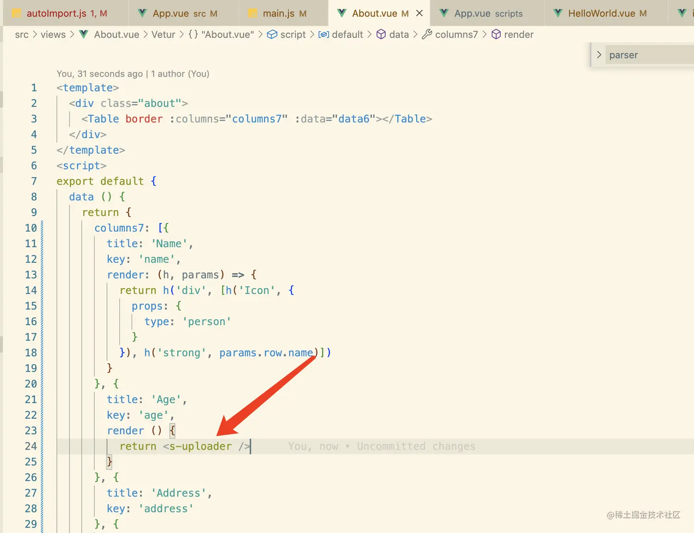Click the script symbol icon in breadcrumbs

[272, 34]
